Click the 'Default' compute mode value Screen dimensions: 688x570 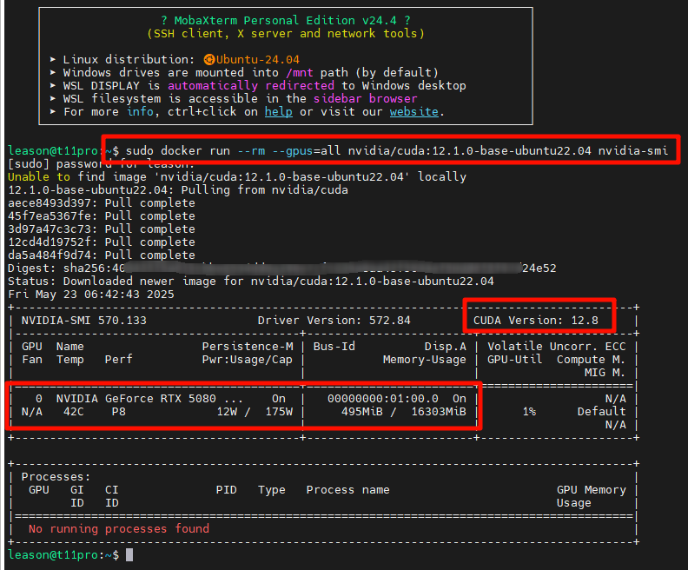tap(601, 412)
